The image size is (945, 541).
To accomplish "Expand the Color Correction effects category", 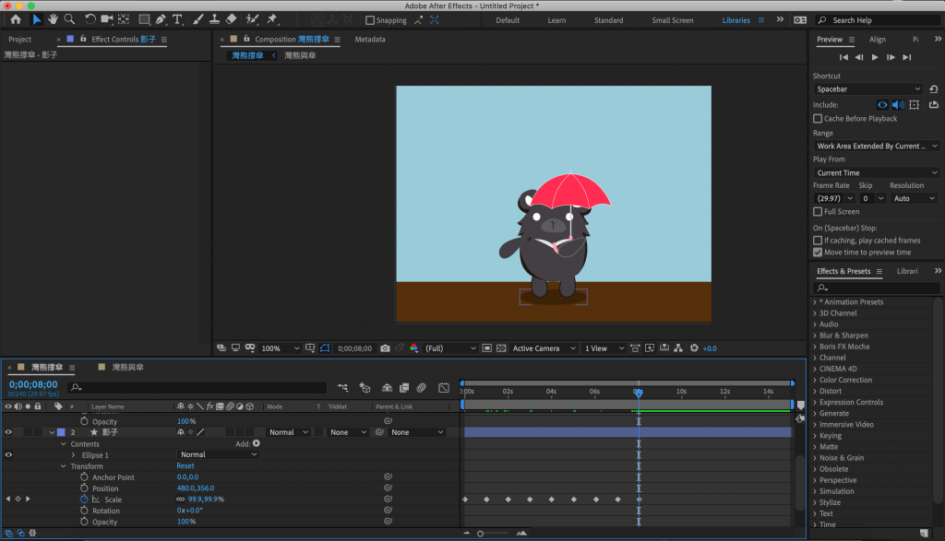I will click(x=815, y=380).
